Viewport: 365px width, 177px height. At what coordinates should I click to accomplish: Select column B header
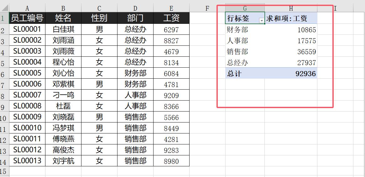coord(63,8)
